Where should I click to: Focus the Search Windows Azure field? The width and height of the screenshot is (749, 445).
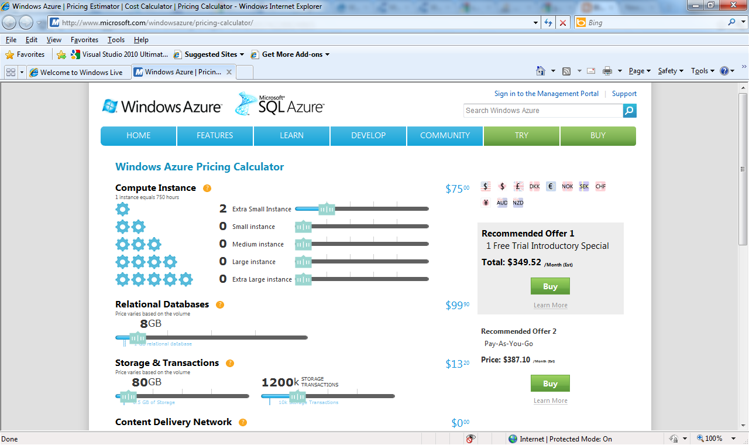click(x=543, y=111)
